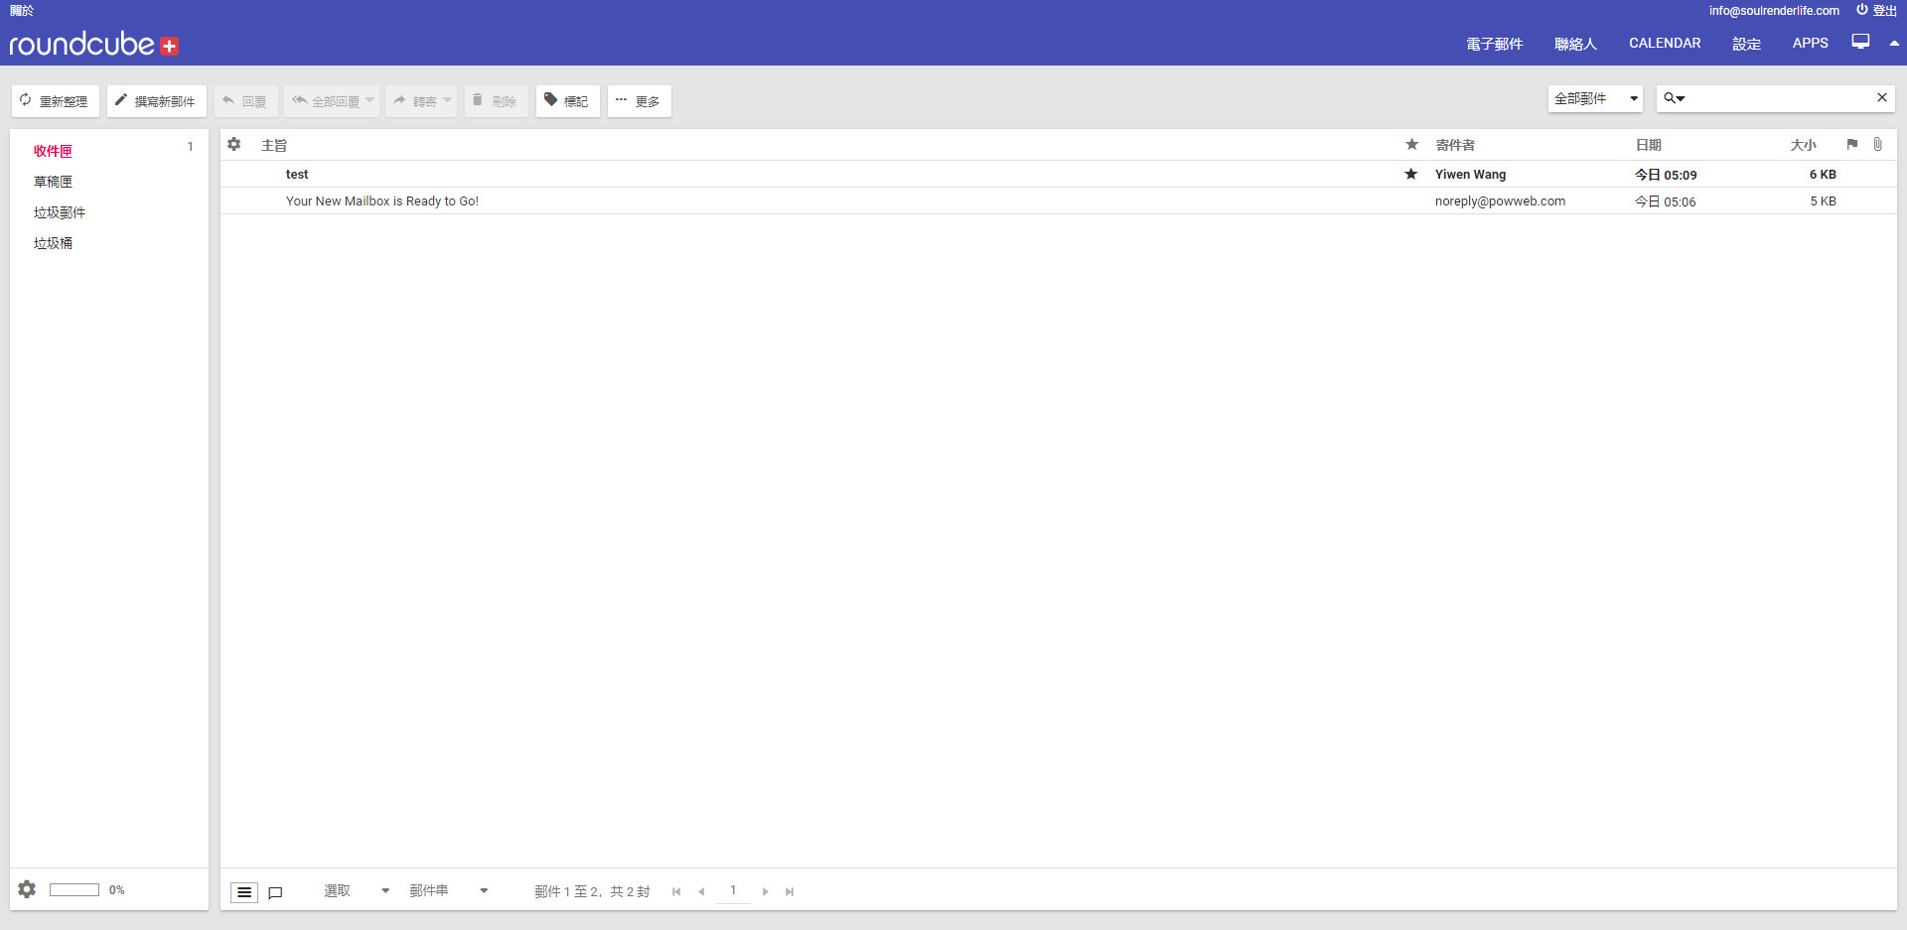The height and width of the screenshot is (930, 1907).
Task: Select the 草稿匣 drafts folder
Action: coord(53,182)
